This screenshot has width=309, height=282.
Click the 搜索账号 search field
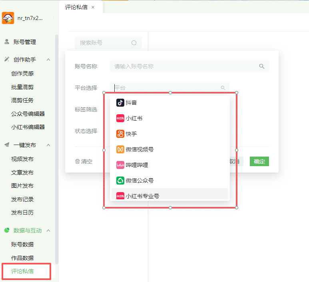pyautogui.click(x=108, y=43)
